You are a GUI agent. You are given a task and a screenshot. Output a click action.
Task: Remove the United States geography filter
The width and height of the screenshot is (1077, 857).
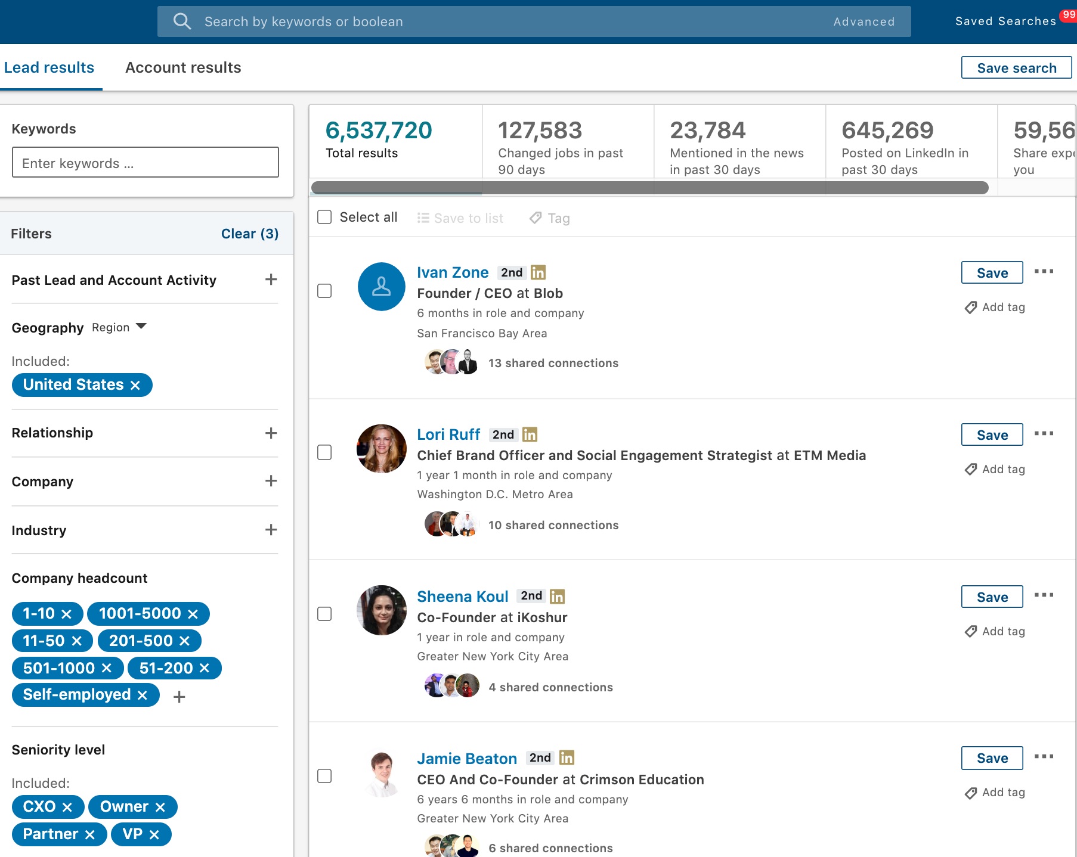[x=135, y=386]
